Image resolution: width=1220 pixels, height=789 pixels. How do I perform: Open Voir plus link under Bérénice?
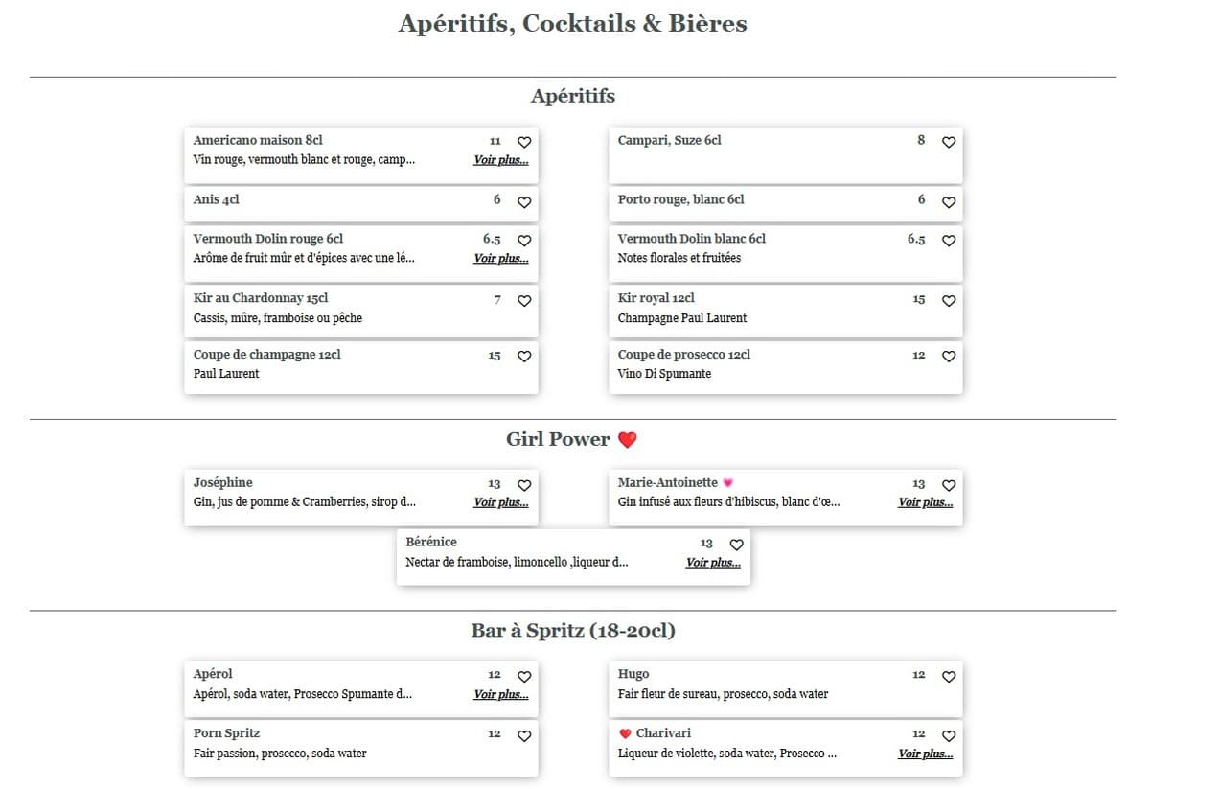click(713, 563)
